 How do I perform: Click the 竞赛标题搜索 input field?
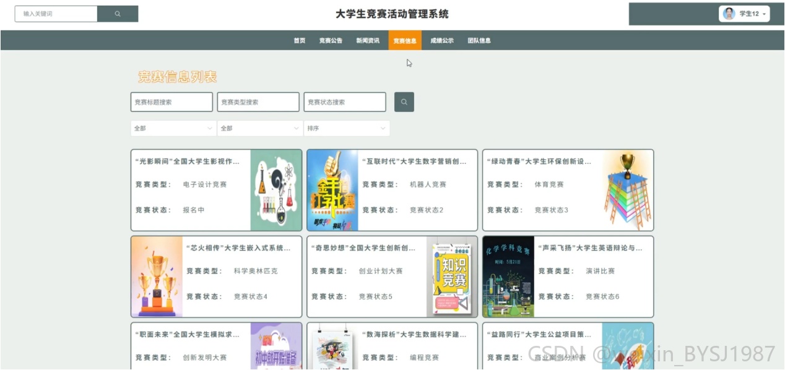point(171,102)
